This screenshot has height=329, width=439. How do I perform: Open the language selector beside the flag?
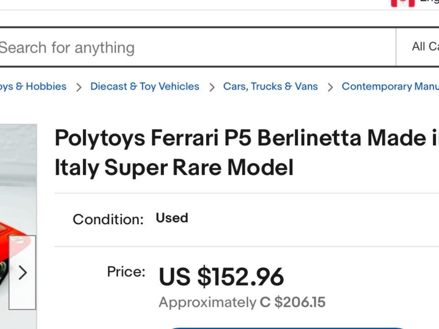click(x=430, y=2)
